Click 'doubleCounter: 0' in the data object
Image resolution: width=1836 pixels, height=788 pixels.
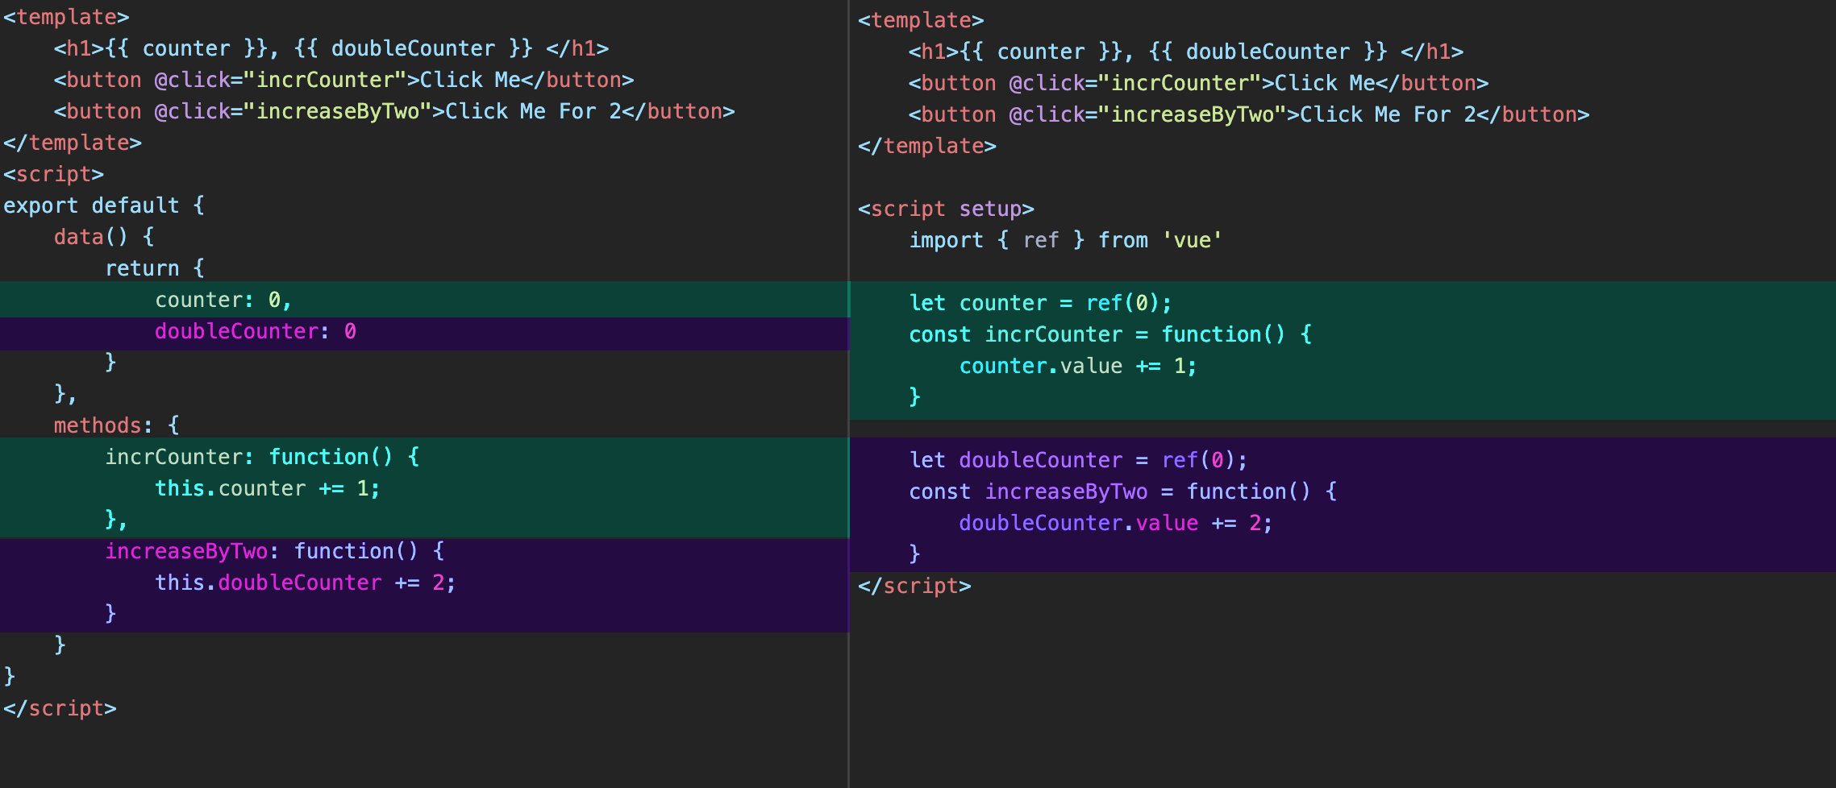[255, 331]
